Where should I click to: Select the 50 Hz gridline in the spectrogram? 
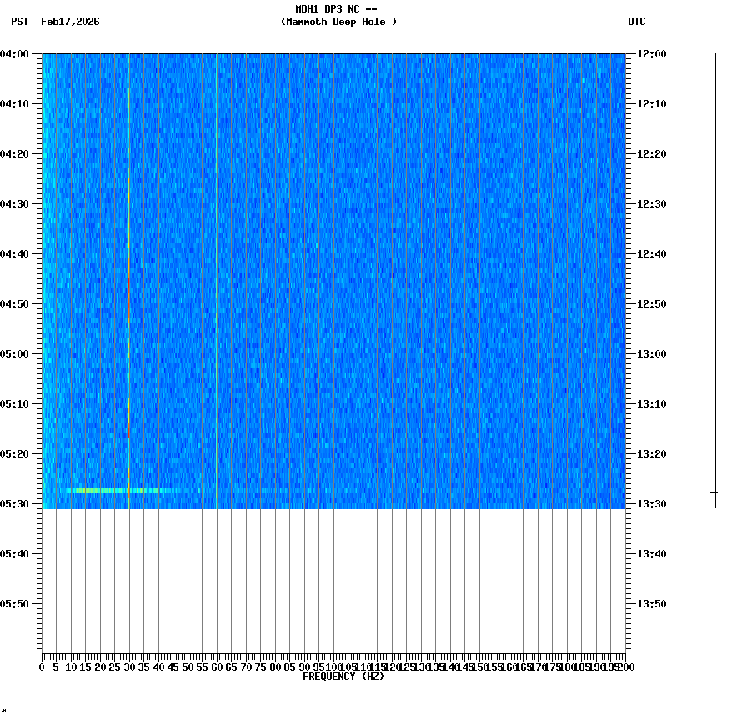pos(187,250)
